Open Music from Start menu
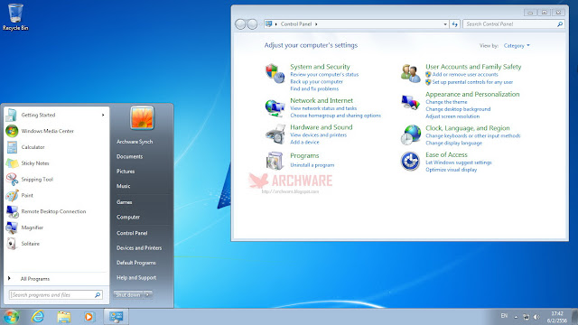The image size is (578, 325). coord(123,186)
